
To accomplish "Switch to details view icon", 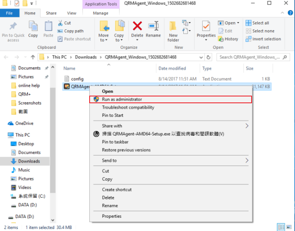I will click(x=281, y=227).
